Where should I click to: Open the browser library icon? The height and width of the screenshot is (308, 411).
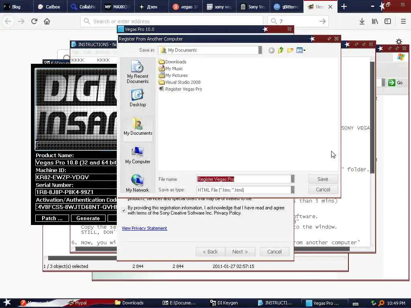coord(375,21)
